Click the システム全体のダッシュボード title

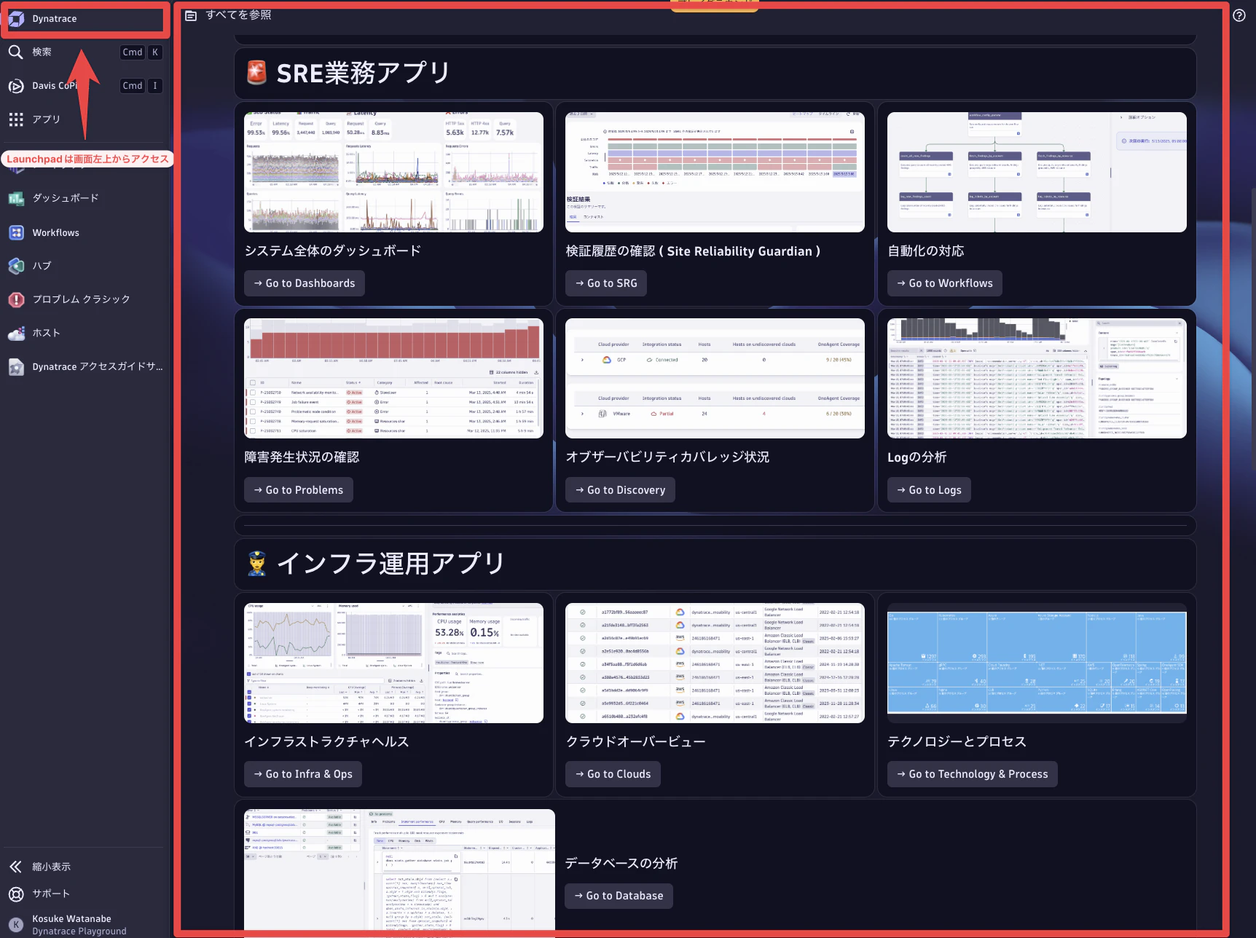pos(333,251)
